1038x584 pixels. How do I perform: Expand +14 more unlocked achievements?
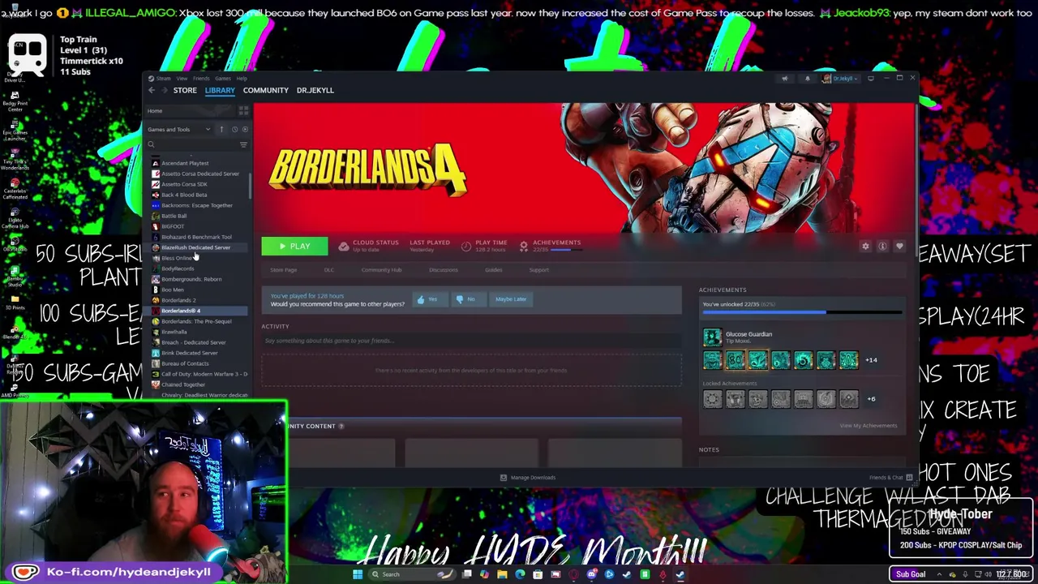(871, 360)
